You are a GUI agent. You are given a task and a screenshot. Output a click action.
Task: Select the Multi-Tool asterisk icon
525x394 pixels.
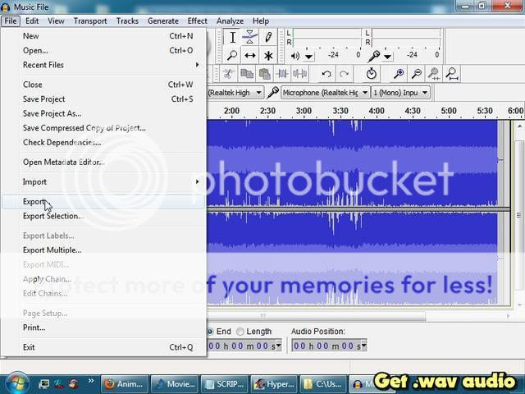268,55
